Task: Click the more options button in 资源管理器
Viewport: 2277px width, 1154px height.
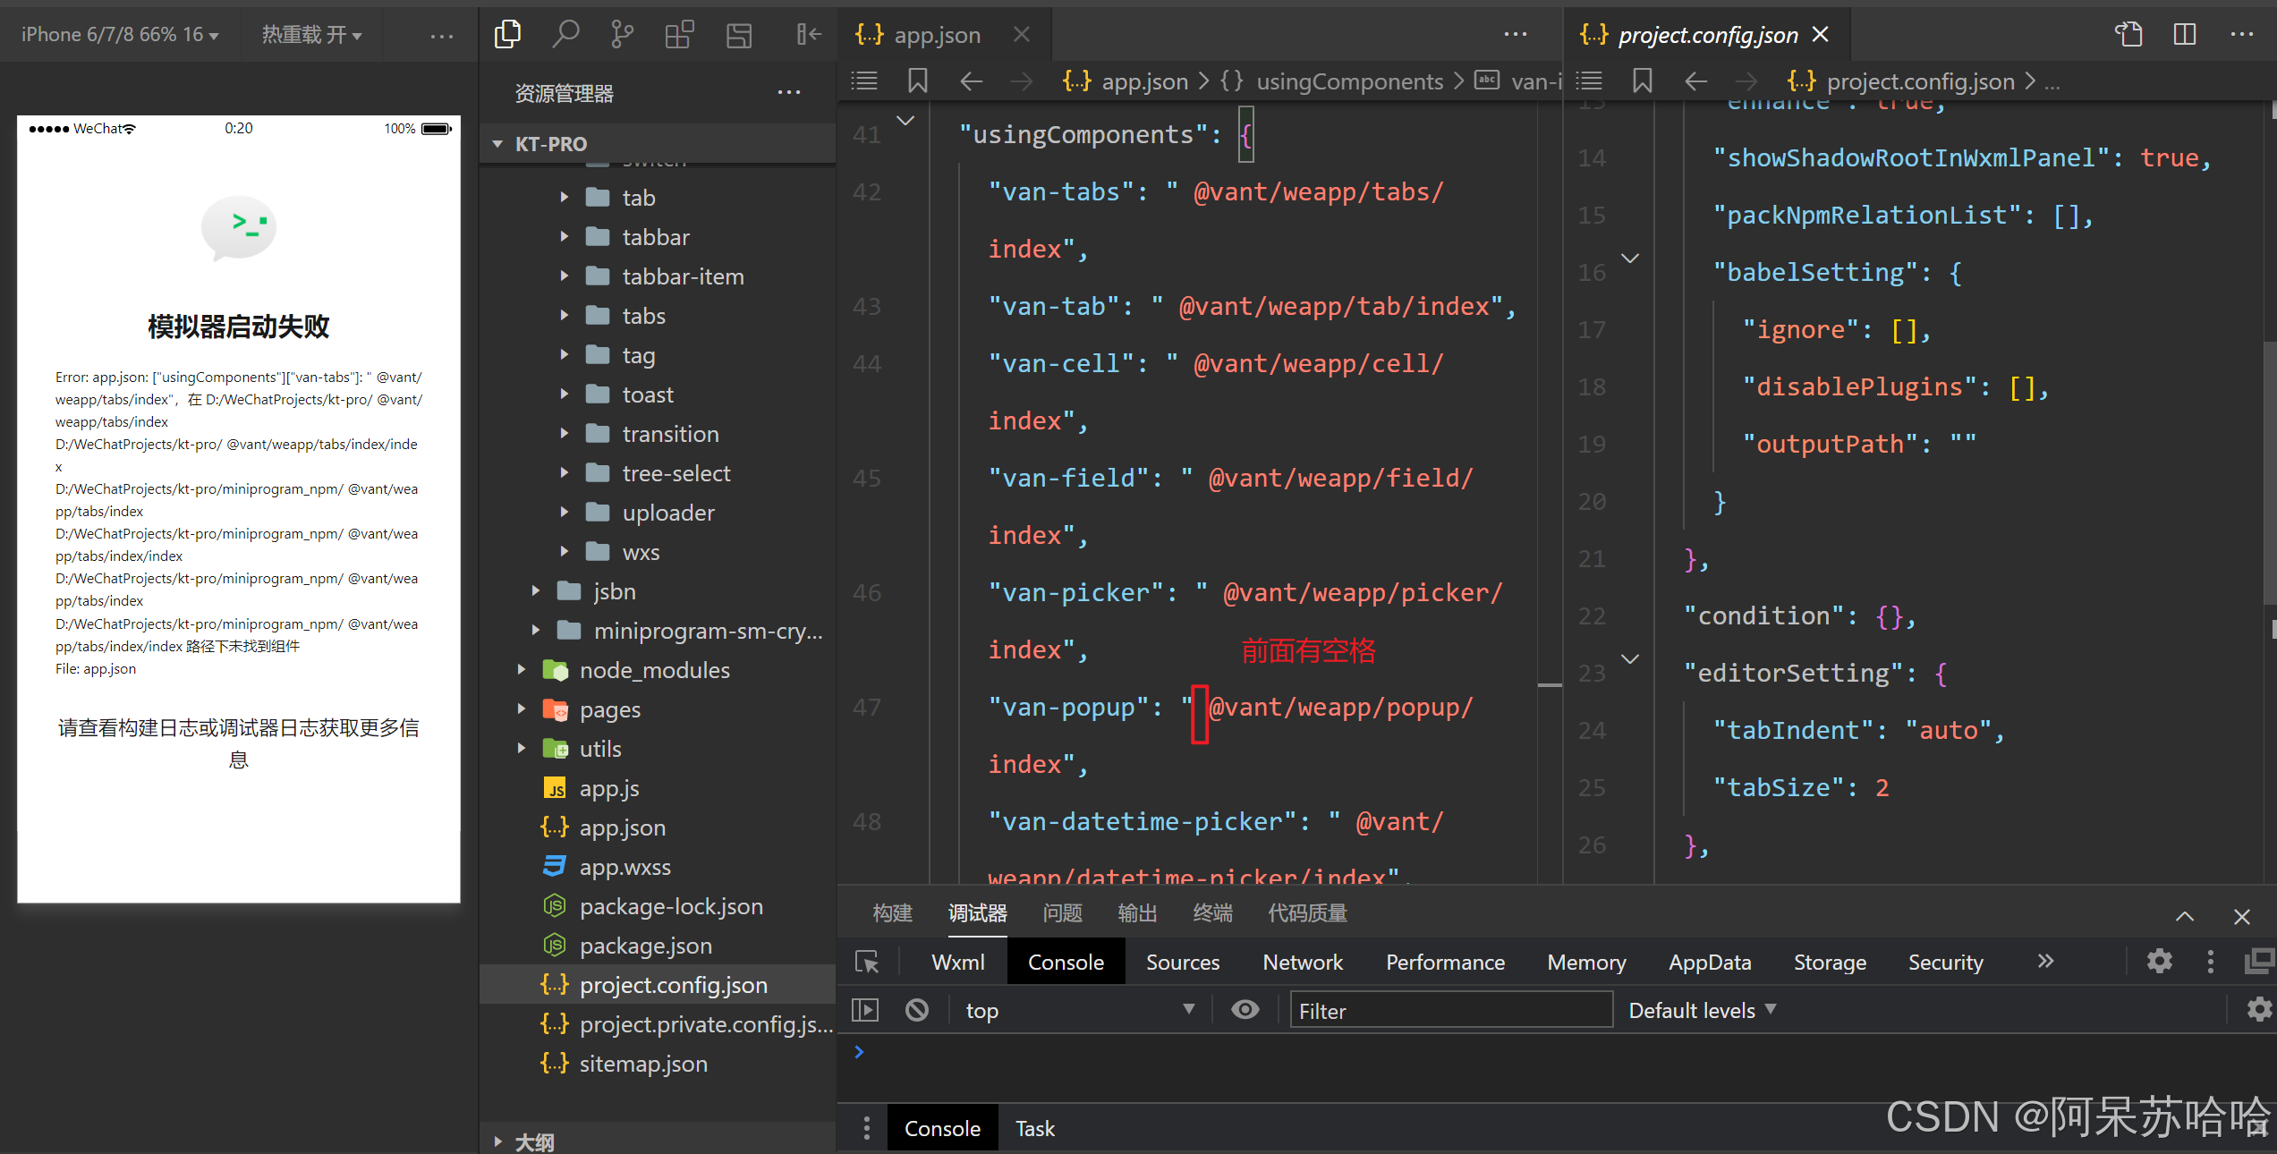Action: [x=788, y=91]
